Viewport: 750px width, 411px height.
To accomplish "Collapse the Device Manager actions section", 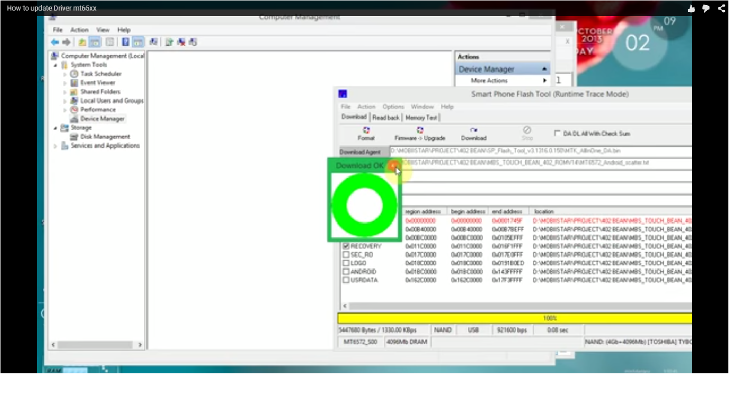I will tap(544, 69).
